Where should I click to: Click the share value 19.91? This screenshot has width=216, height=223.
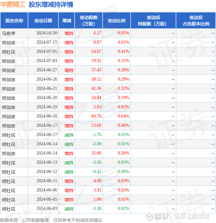[x=96, y=61]
